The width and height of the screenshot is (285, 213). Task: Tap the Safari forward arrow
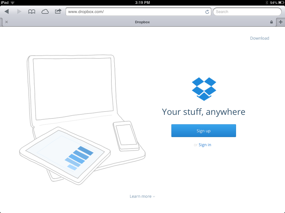19,12
